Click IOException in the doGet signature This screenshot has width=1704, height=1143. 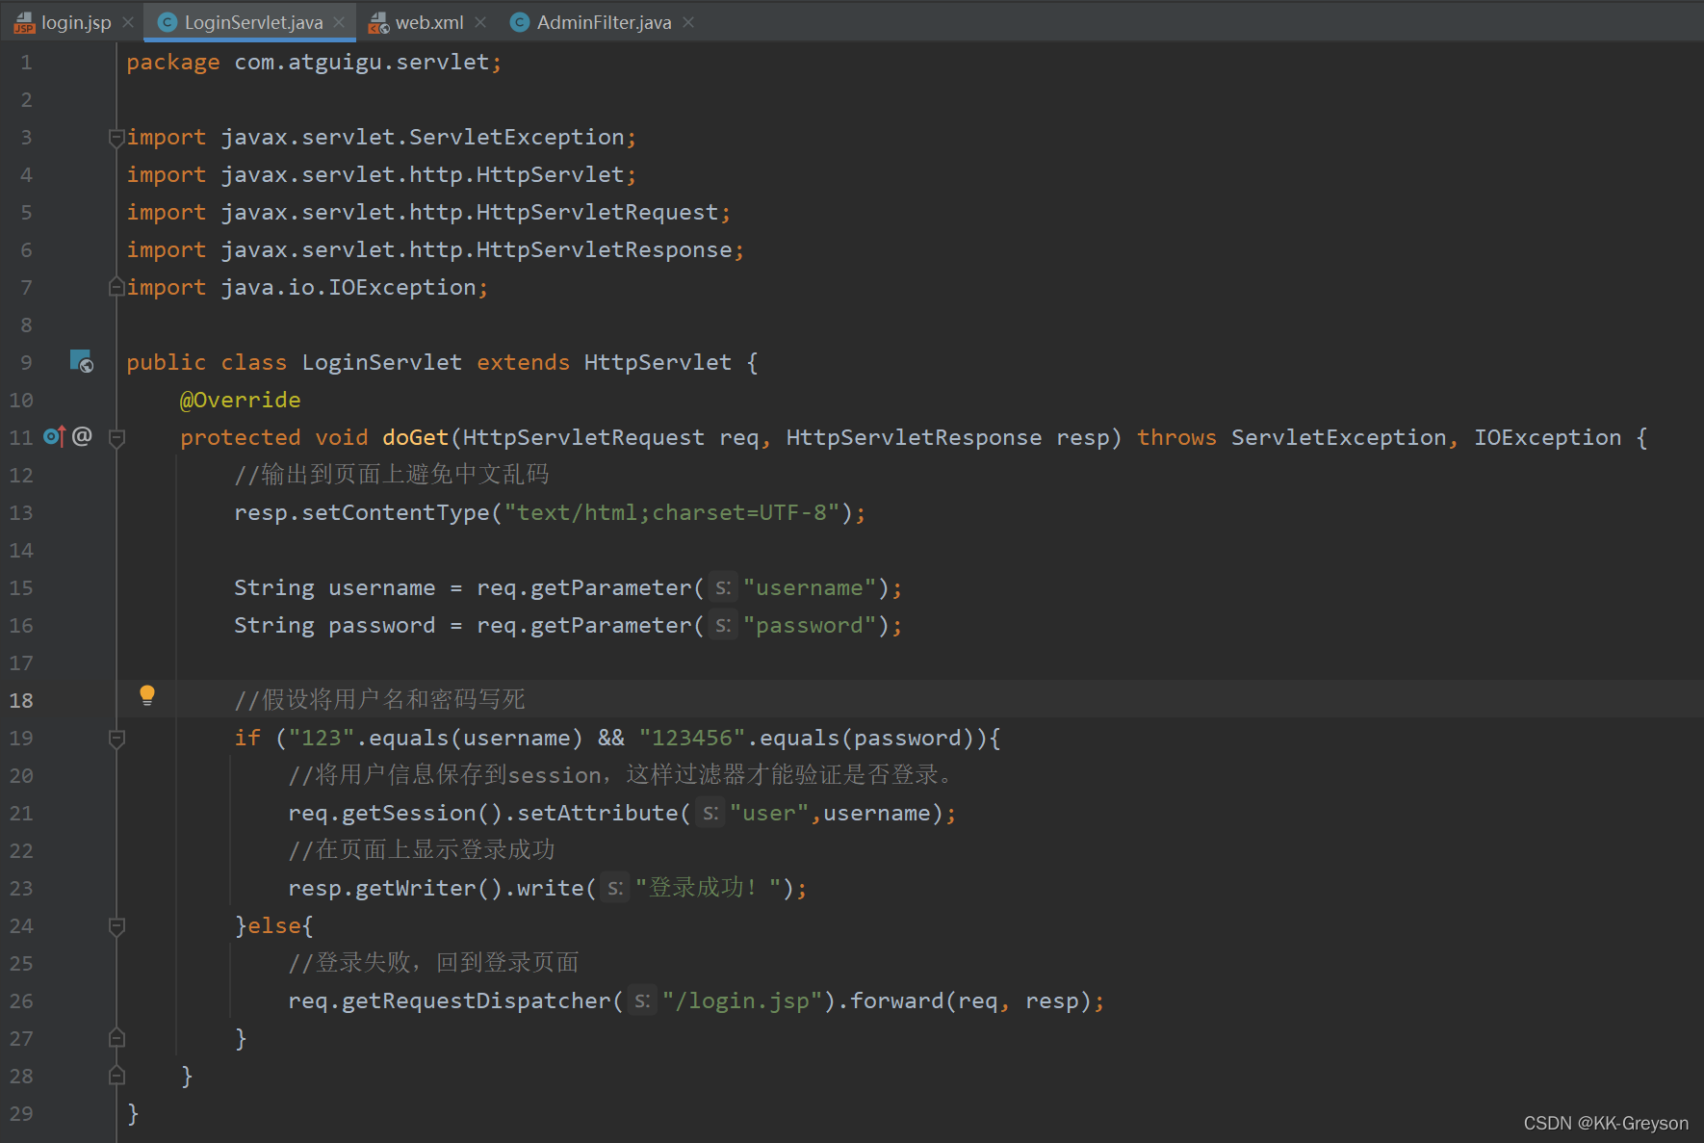tap(1547, 437)
